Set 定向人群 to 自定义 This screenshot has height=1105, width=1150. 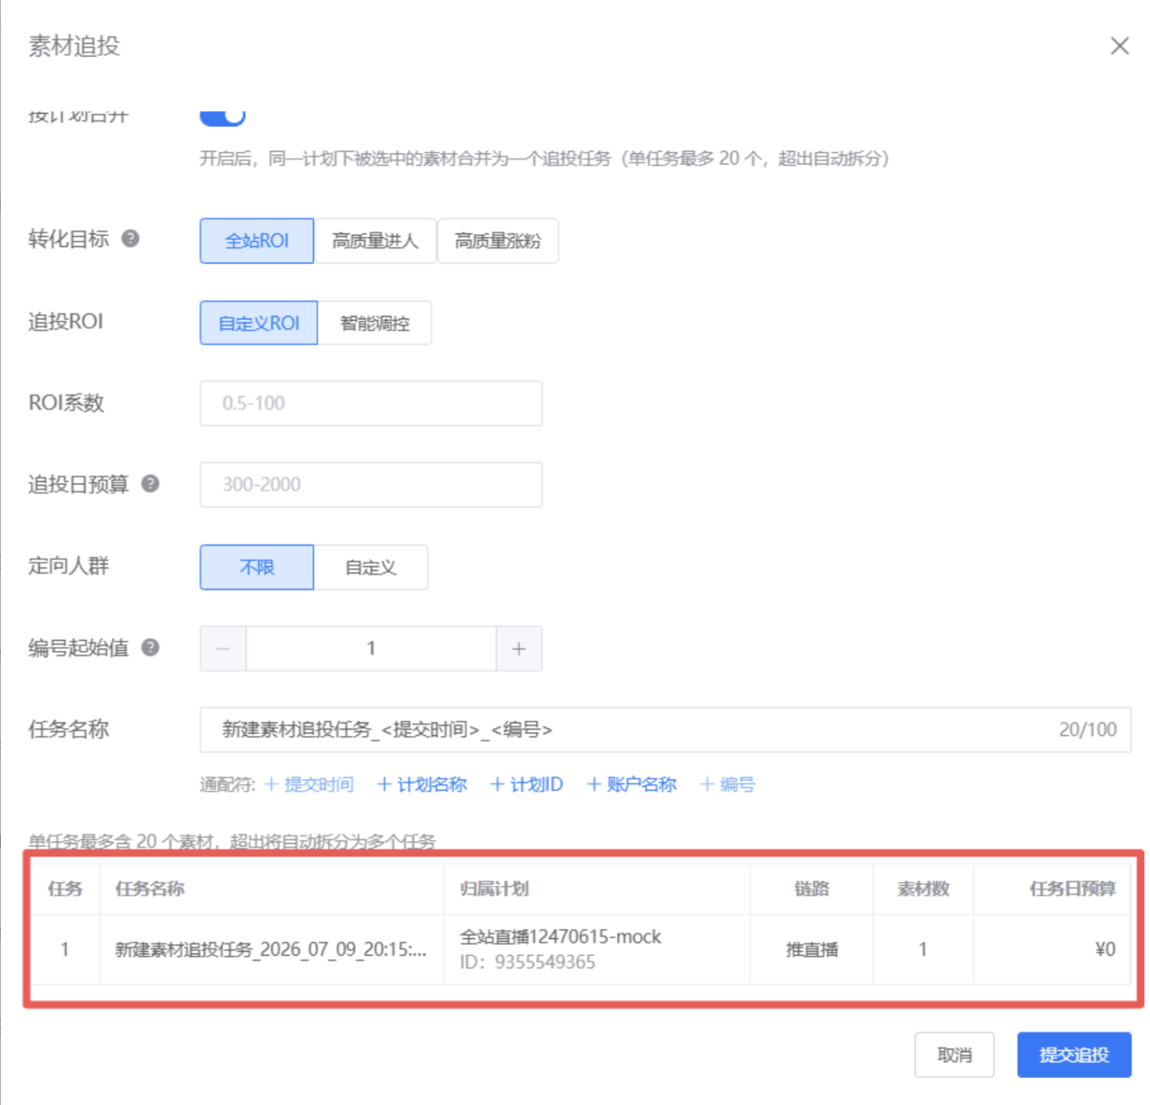pyautogui.click(x=370, y=567)
